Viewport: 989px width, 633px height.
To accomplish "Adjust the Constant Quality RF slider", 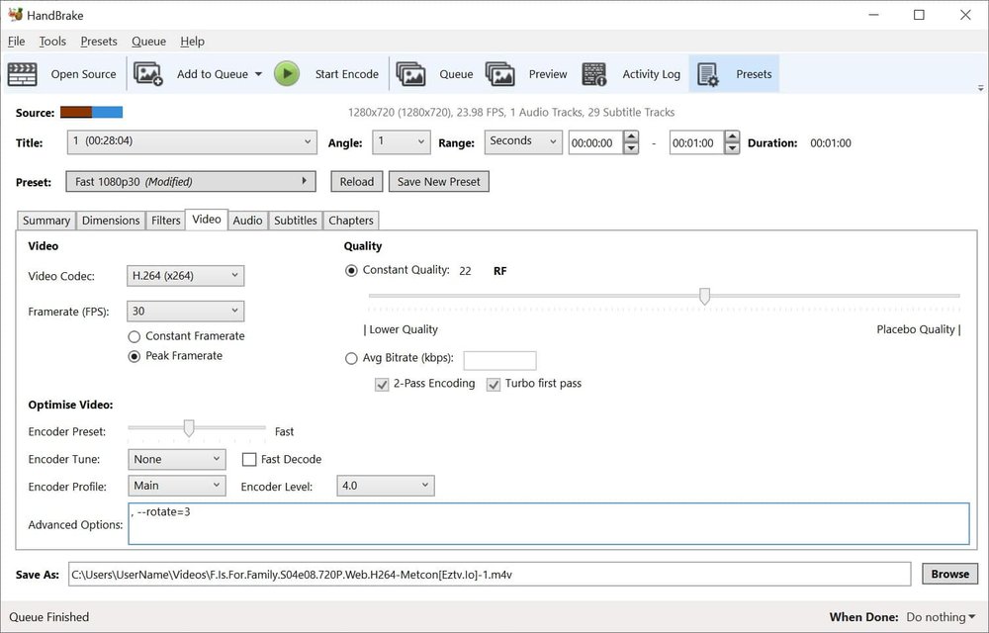I will tap(704, 295).
